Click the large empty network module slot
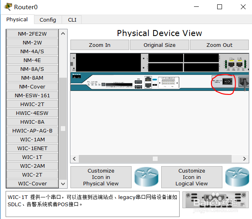The height and width of the screenshot is (219, 252). tap(108, 62)
